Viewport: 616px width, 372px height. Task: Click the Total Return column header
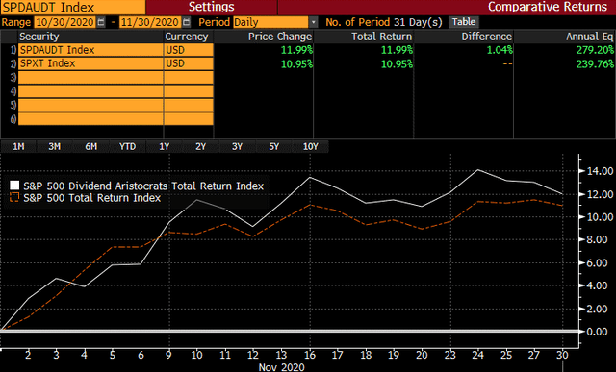(x=381, y=37)
